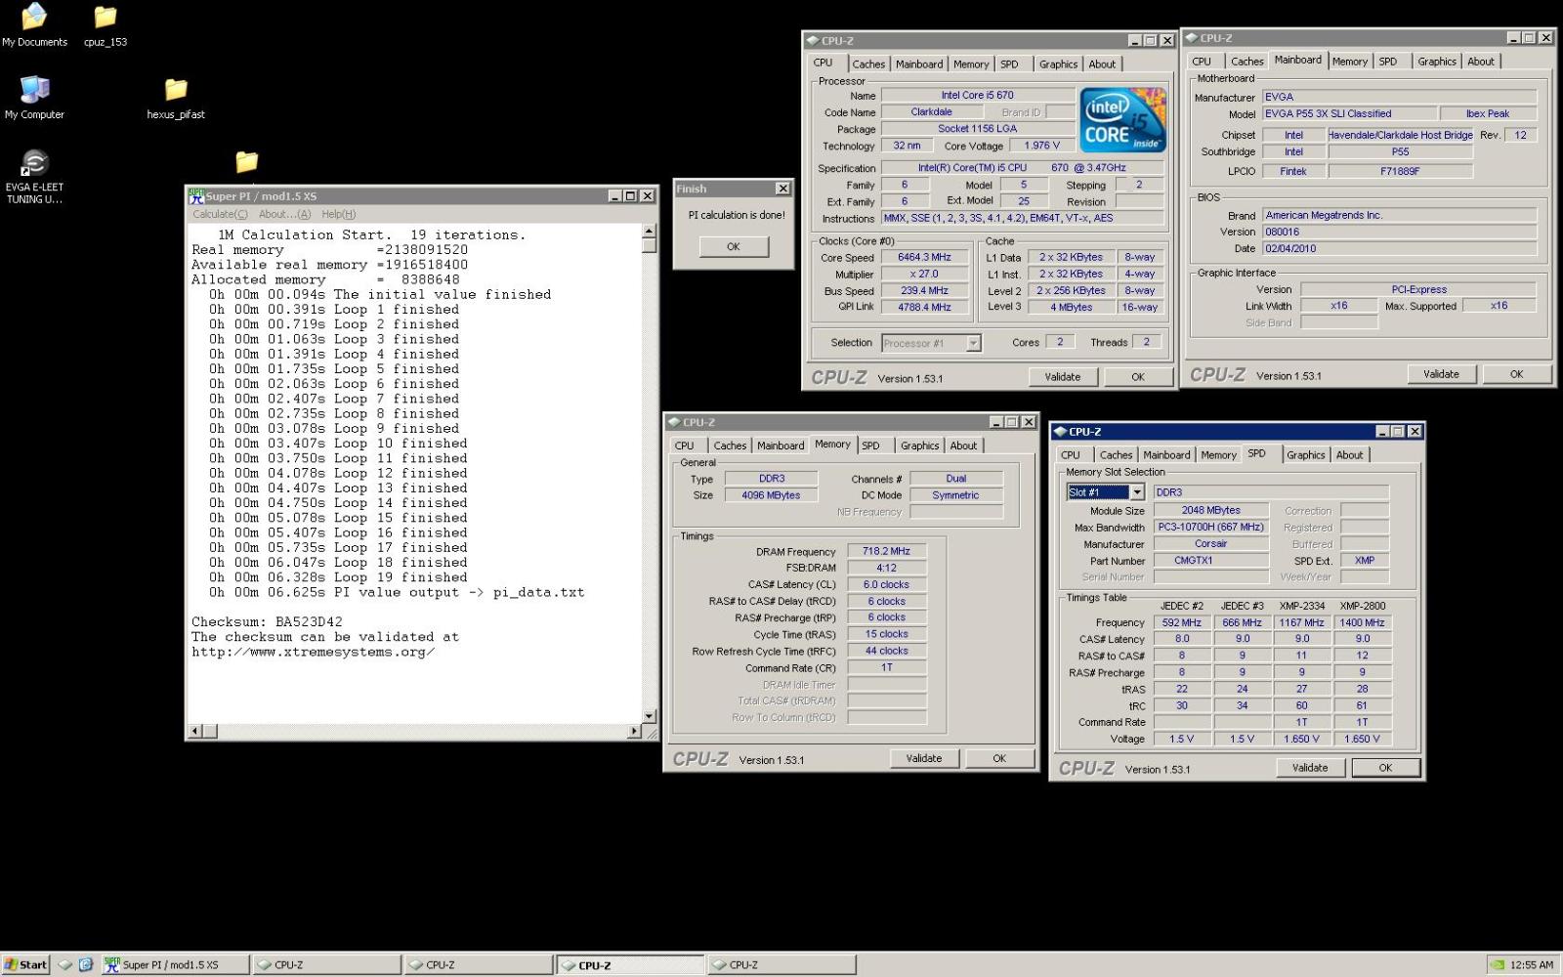Click the CAS# Latency 6.0 clocks value
The width and height of the screenshot is (1563, 977).
[x=887, y=584]
